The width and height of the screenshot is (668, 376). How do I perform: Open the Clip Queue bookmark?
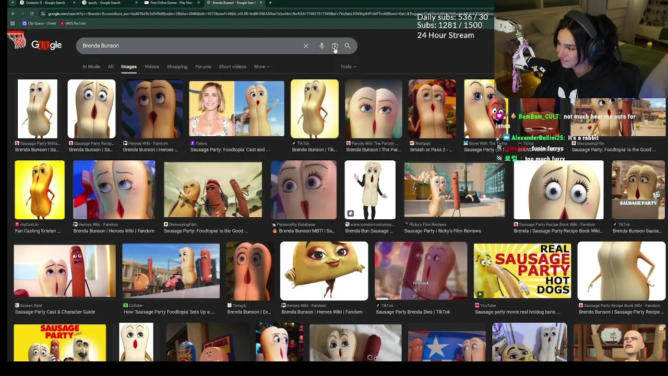coord(39,23)
